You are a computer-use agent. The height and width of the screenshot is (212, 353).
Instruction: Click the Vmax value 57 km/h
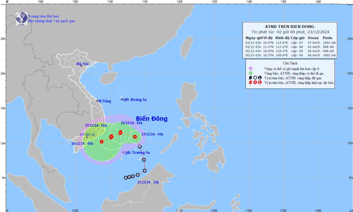313,43
